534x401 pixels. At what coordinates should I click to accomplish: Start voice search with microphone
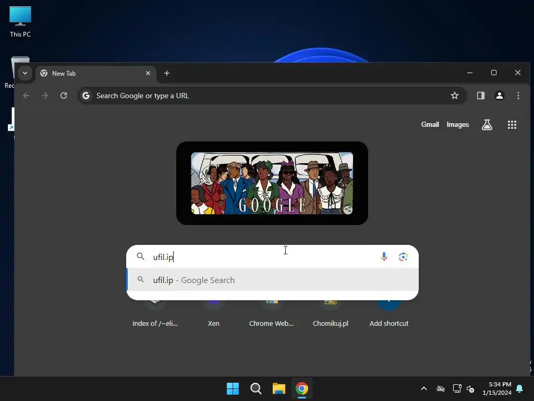(384, 257)
